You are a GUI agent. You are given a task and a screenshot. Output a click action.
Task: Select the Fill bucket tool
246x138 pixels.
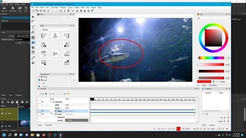(x=33, y=62)
